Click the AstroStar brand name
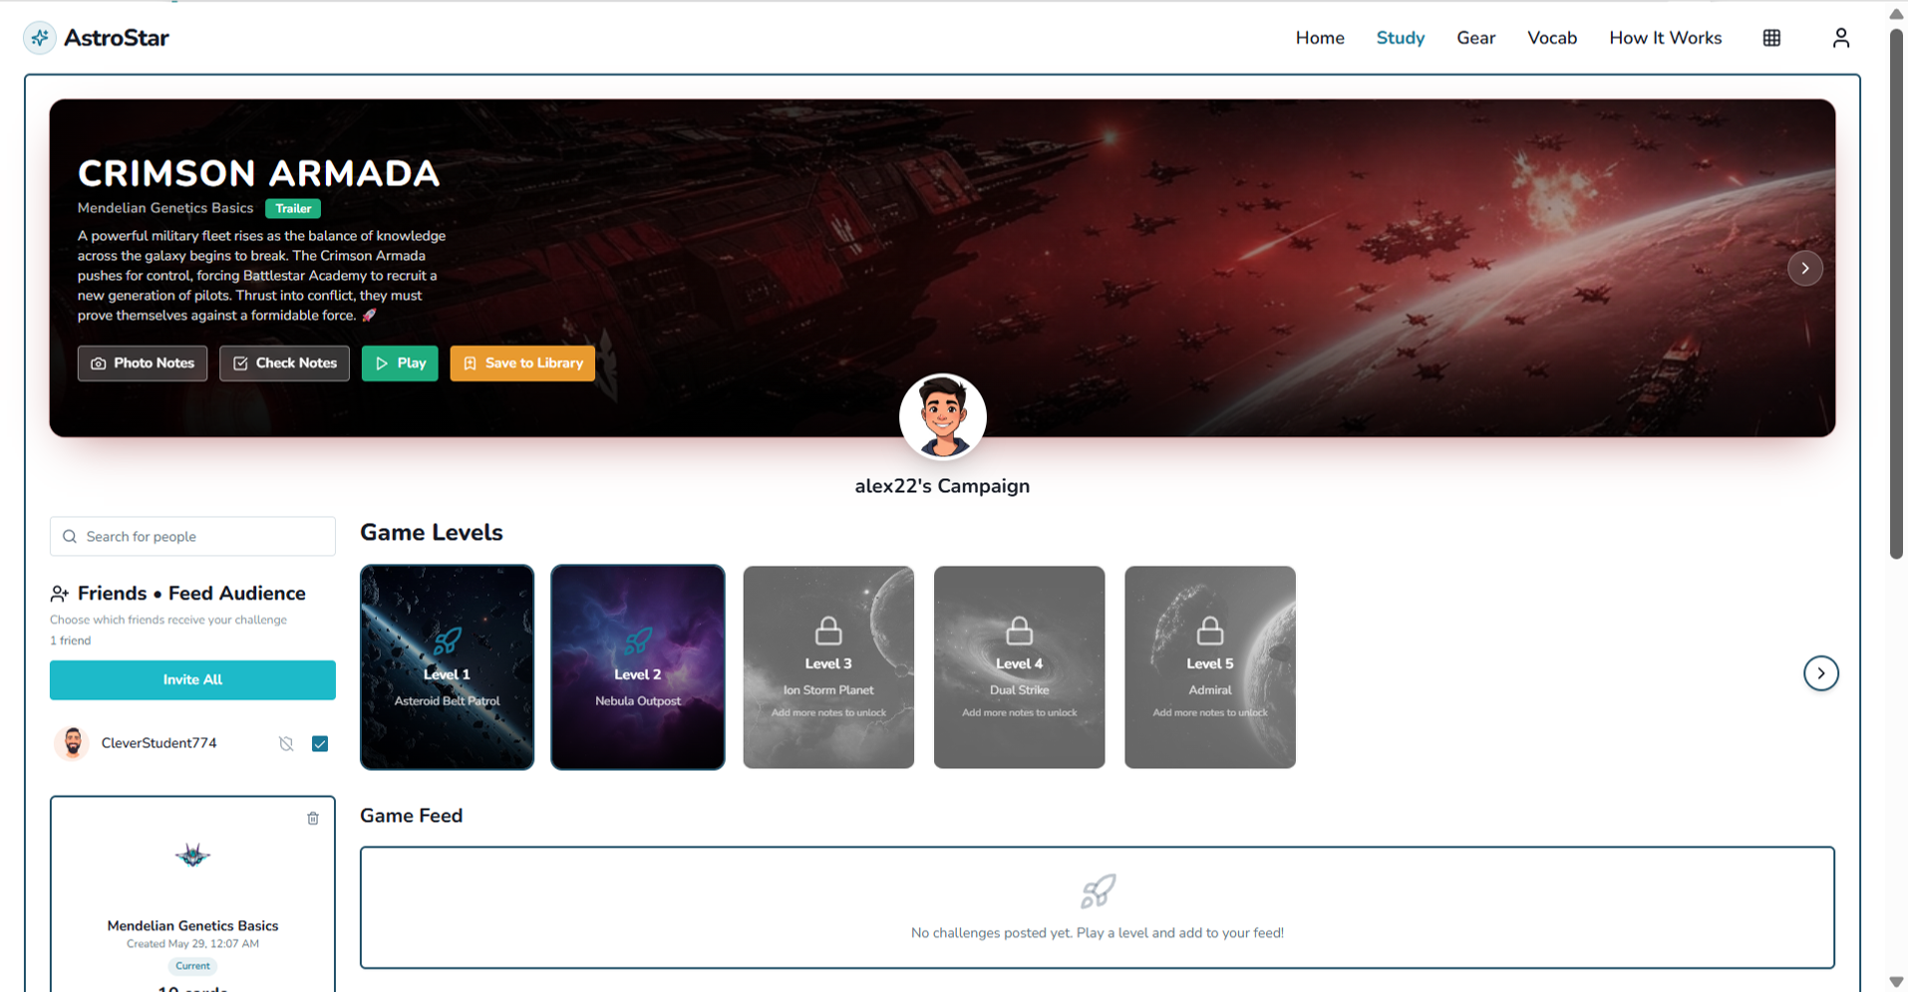The width and height of the screenshot is (1908, 992). tap(117, 38)
